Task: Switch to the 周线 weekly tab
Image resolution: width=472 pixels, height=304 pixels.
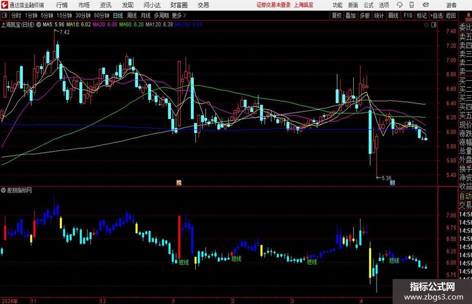Action: pos(132,15)
